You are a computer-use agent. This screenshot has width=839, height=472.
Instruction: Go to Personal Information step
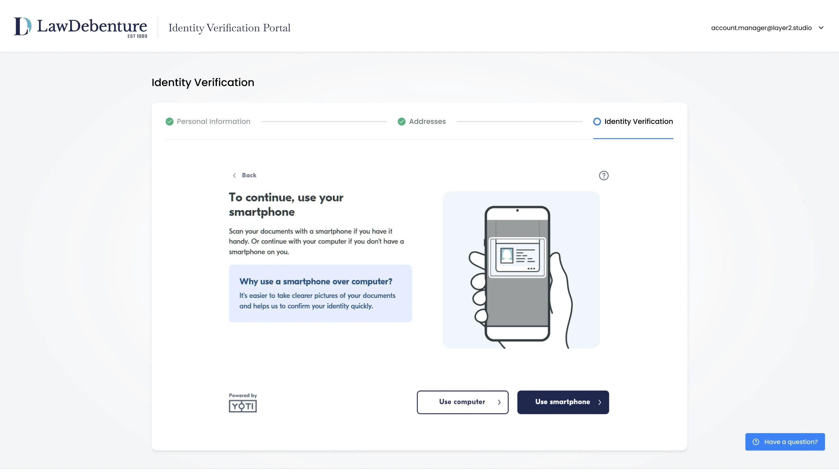pyautogui.click(x=213, y=122)
